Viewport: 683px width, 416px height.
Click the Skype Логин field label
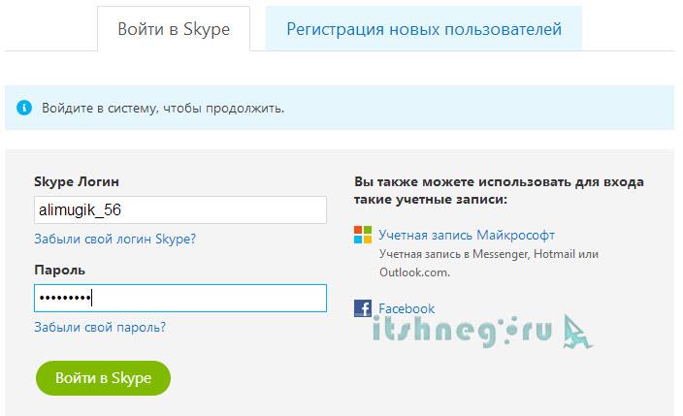pyautogui.click(x=78, y=182)
